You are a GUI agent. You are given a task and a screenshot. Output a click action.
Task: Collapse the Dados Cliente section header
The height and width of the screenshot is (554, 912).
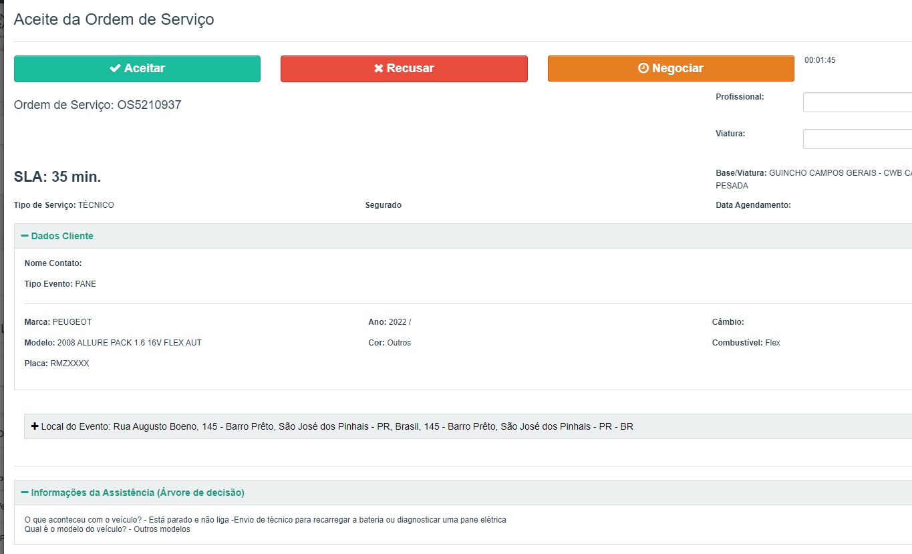[x=62, y=236]
